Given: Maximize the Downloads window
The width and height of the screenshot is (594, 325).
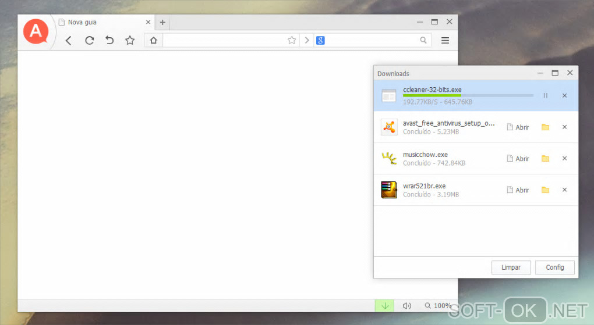Looking at the screenshot, I should point(555,73).
